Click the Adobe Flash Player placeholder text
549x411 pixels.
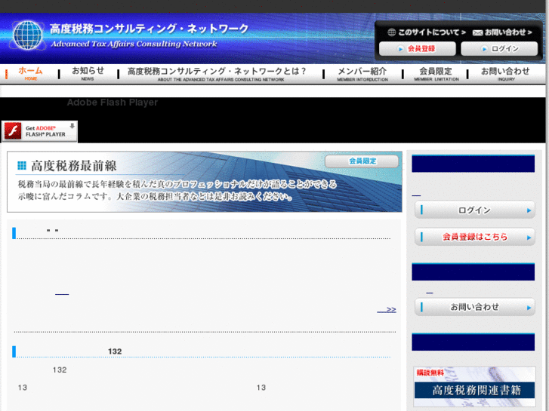(x=113, y=102)
